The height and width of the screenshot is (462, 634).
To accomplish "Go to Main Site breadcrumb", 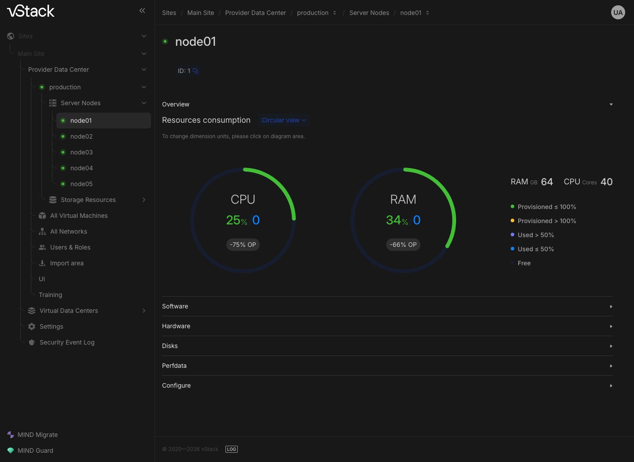I will [x=201, y=13].
